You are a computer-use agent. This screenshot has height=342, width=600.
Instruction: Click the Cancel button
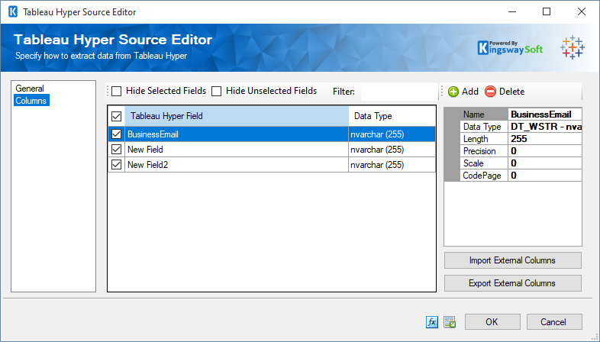[x=554, y=322]
